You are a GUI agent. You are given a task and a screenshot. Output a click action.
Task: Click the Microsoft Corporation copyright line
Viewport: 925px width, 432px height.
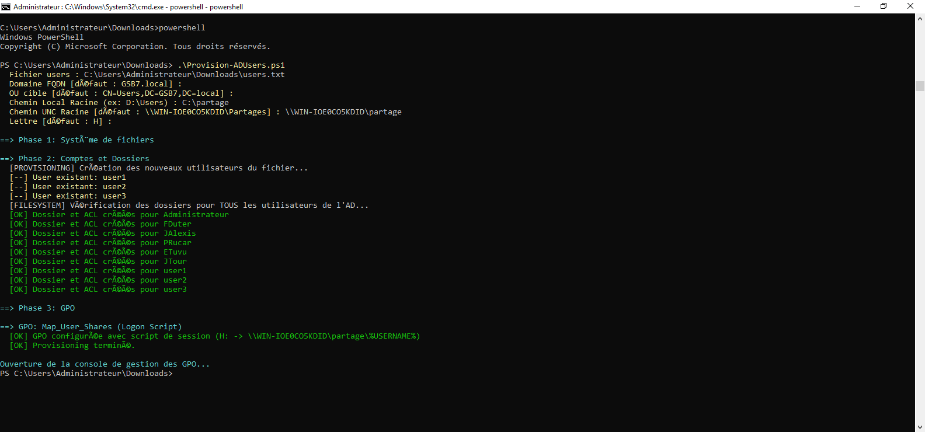click(x=135, y=46)
